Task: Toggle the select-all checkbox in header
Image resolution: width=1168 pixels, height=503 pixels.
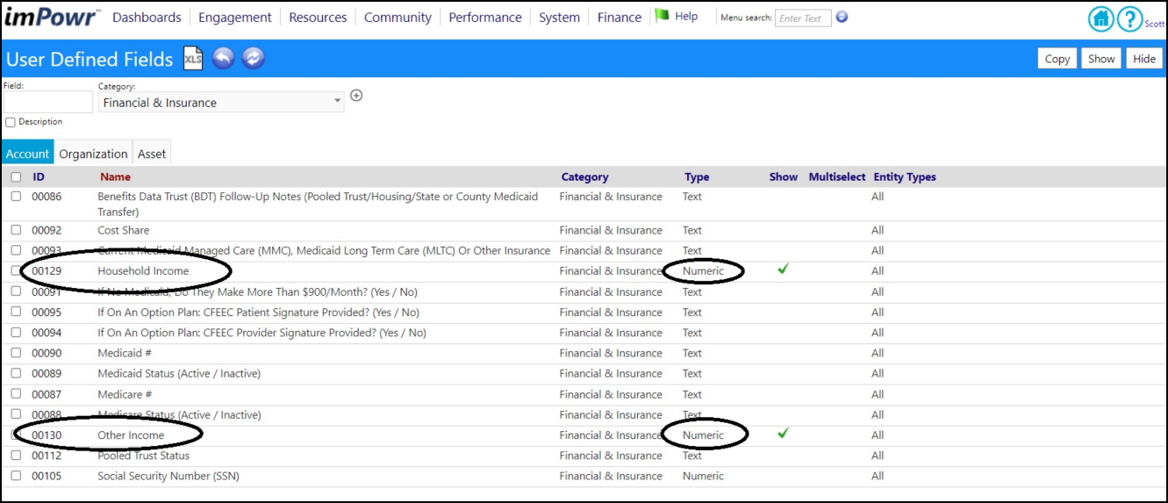Action: (16, 177)
